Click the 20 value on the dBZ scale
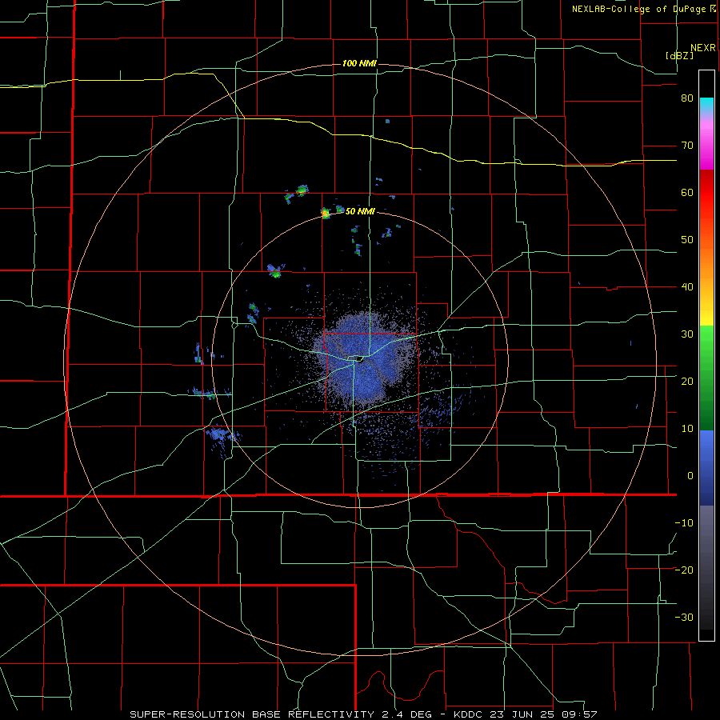Image resolution: width=720 pixels, height=720 pixels. click(x=687, y=382)
